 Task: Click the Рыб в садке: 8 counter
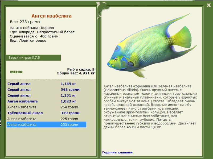coord(81,69)
